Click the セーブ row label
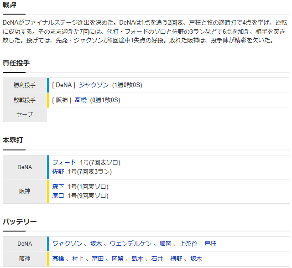 [x=25, y=114]
